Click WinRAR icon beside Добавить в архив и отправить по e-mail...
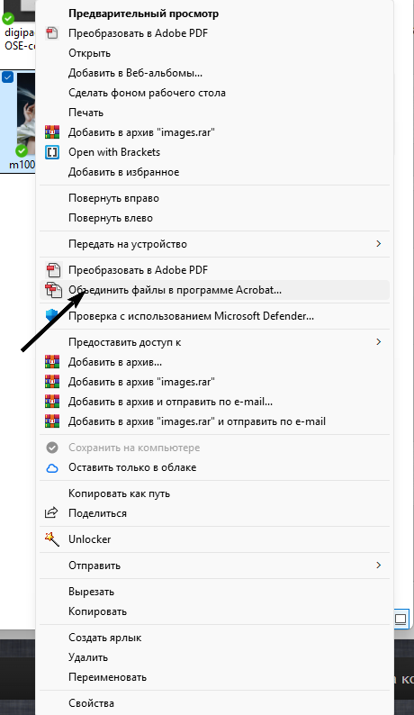This screenshot has width=414, height=715. (x=52, y=402)
